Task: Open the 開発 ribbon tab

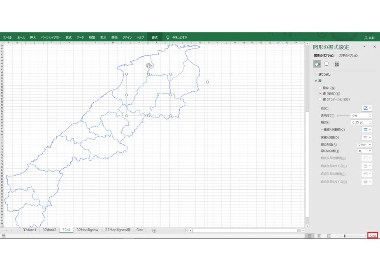Action: pyautogui.click(x=114, y=37)
